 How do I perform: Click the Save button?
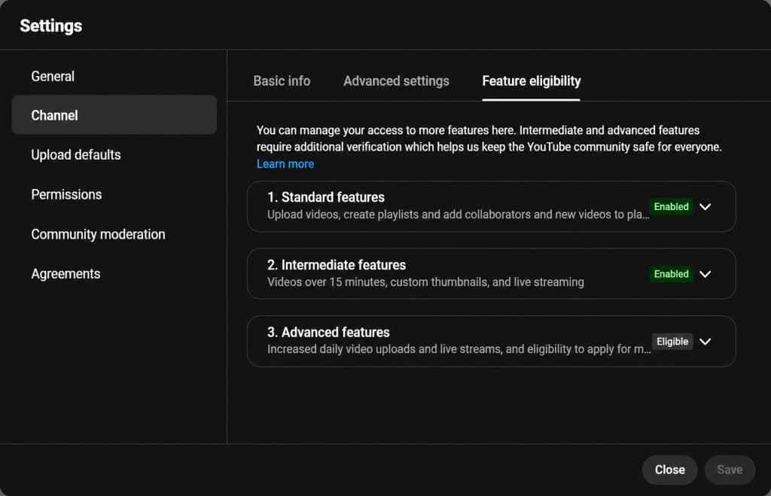pyautogui.click(x=730, y=470)
